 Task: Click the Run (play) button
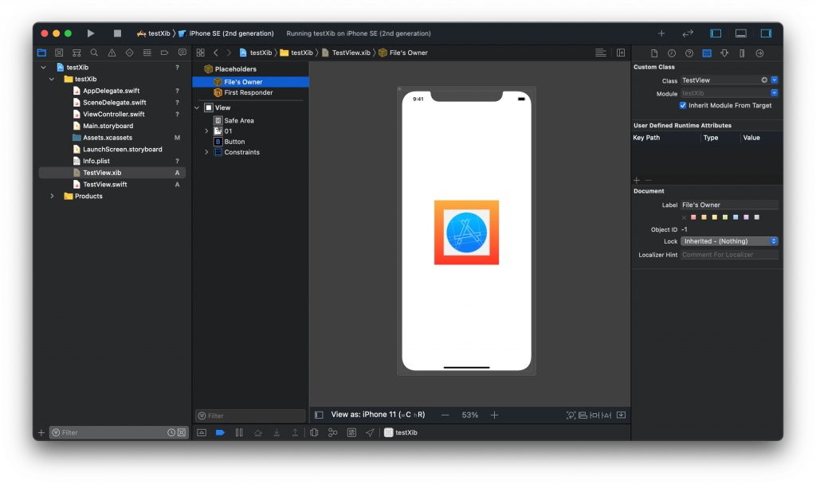(91, 33)
